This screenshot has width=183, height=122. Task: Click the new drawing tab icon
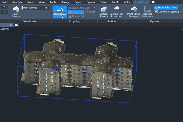[x=16, y=25]
